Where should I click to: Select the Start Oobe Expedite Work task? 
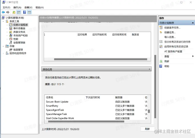96,118
